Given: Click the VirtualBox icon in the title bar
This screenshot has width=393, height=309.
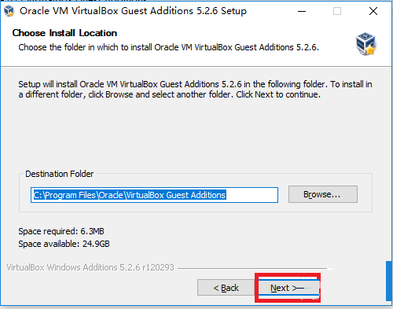Looking at the screenshot, I should [9, 11].
